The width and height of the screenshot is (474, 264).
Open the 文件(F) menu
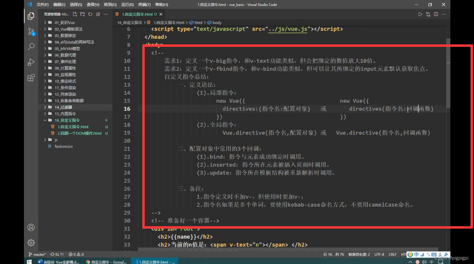tap(42, 5)
